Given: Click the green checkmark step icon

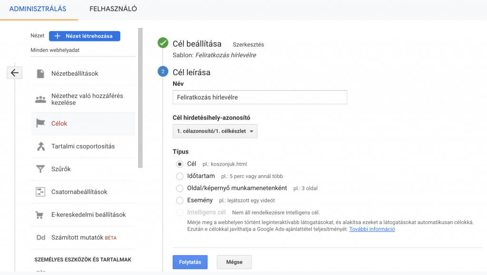Looking at the screenshot, I should coord(163,42).
